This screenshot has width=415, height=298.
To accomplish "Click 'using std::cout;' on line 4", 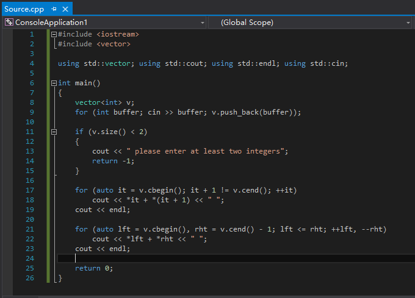I will pyautogui.click(x=173, y=63).
